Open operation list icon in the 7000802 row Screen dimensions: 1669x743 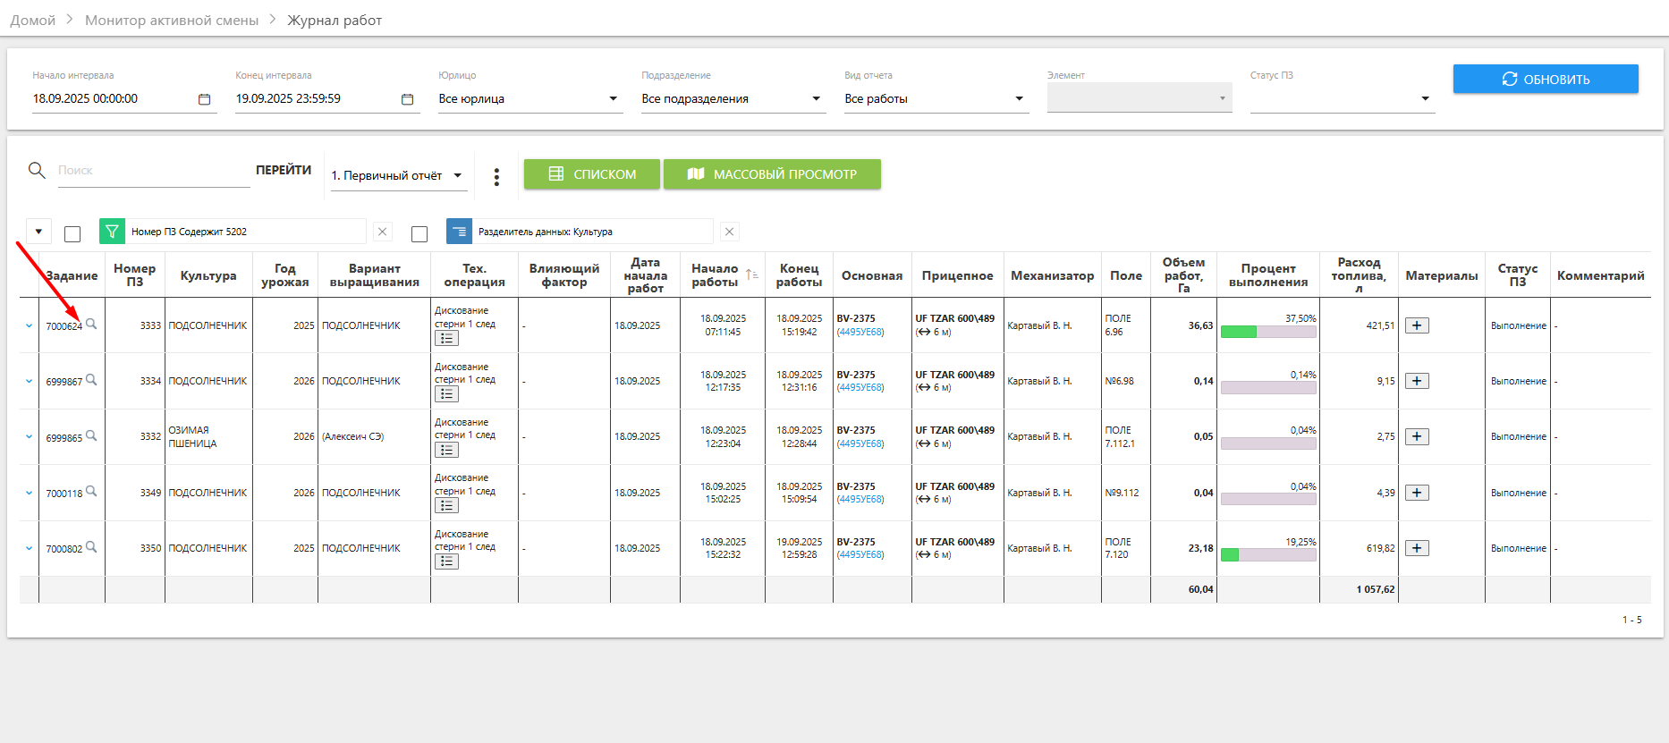coord(446,561)
